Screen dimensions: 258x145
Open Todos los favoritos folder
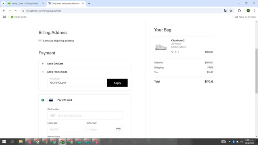coord(245,17)
